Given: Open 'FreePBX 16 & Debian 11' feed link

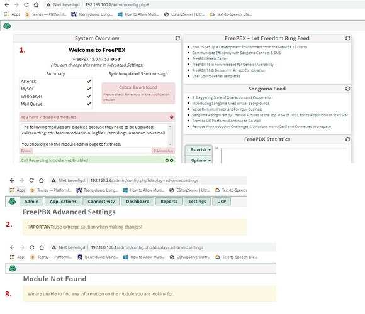Looking at the screenshot, I should 228,70.
